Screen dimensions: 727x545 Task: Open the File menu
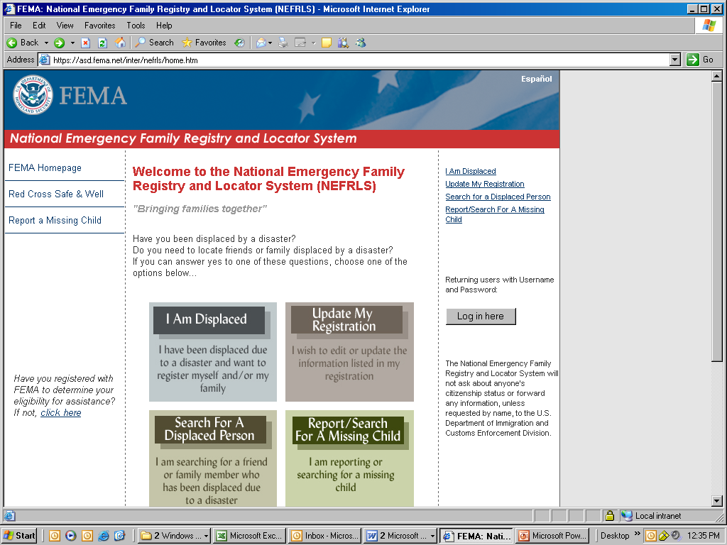pos(16,26)
